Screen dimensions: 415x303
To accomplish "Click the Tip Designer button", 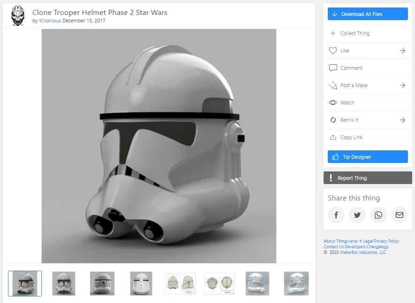I will (368, 157).
